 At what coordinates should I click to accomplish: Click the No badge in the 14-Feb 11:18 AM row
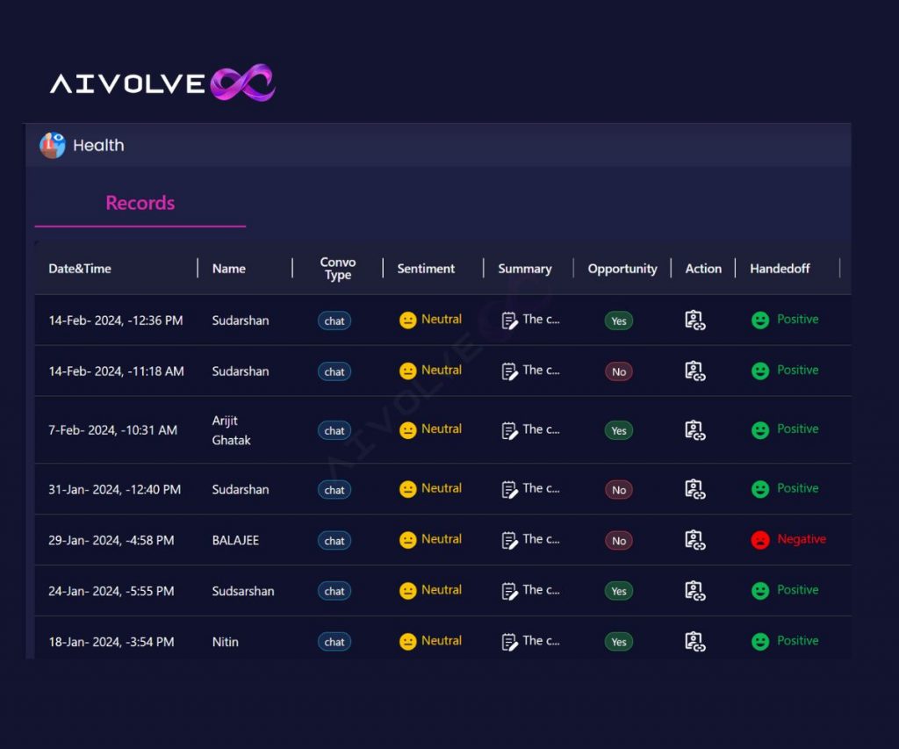[619, 371]
